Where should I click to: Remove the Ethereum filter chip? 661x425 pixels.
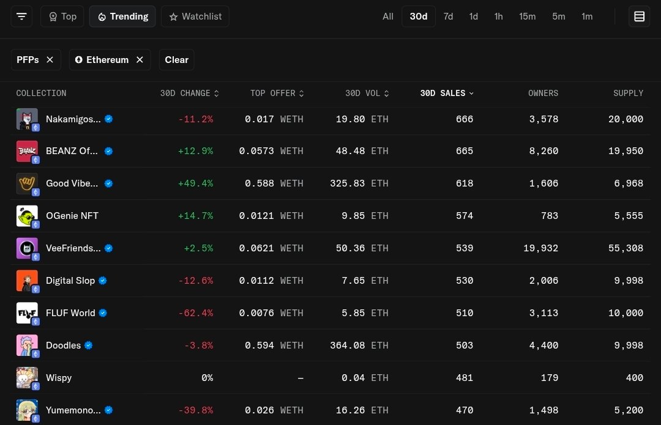pyautogui.click(x=140, y=60)
